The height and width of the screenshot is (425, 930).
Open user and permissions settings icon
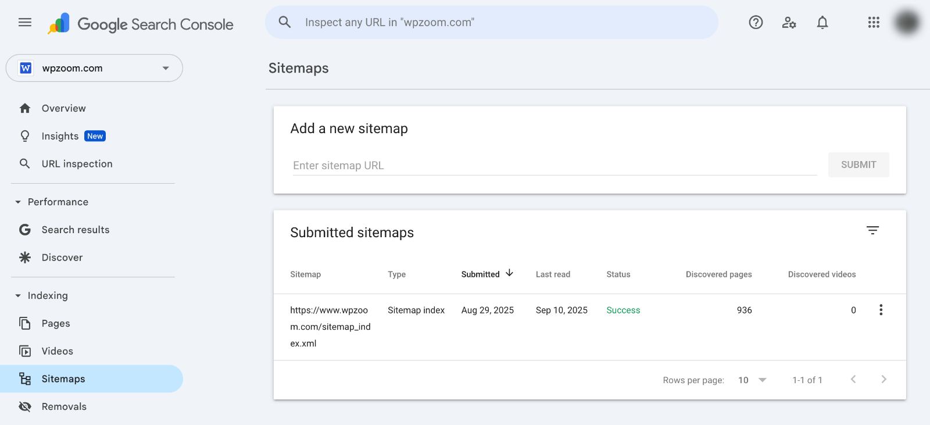[789, 22]
